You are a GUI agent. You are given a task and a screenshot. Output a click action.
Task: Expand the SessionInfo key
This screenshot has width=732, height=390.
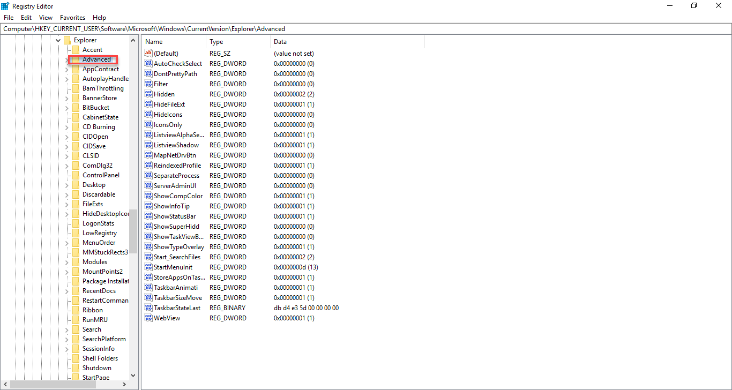click(x=66, y=349)
